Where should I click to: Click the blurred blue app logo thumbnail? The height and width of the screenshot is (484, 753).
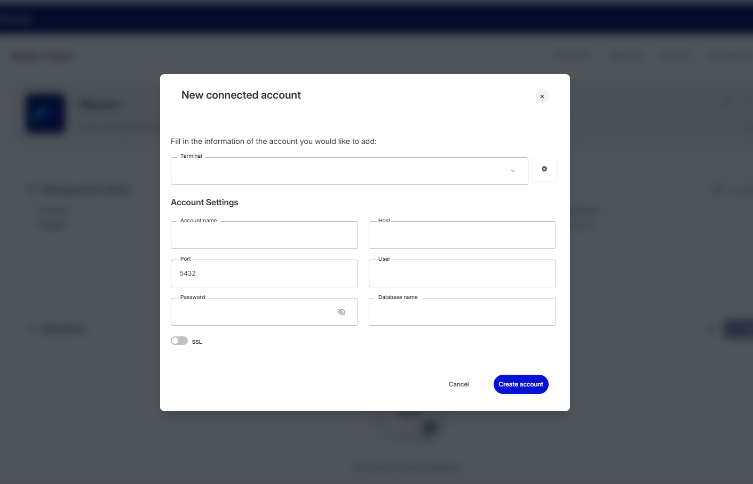(46, 114)
